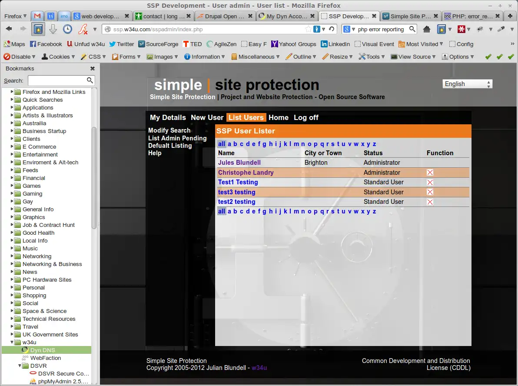The height and width of the screenshot is (386, 518).
Task: Open user Jules Blundell
Action: point(239,162)
